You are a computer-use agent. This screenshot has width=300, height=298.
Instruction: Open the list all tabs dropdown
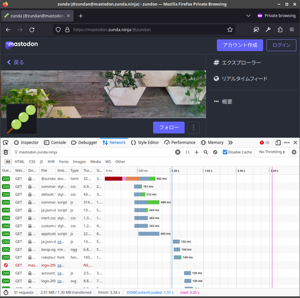[248, 16]
